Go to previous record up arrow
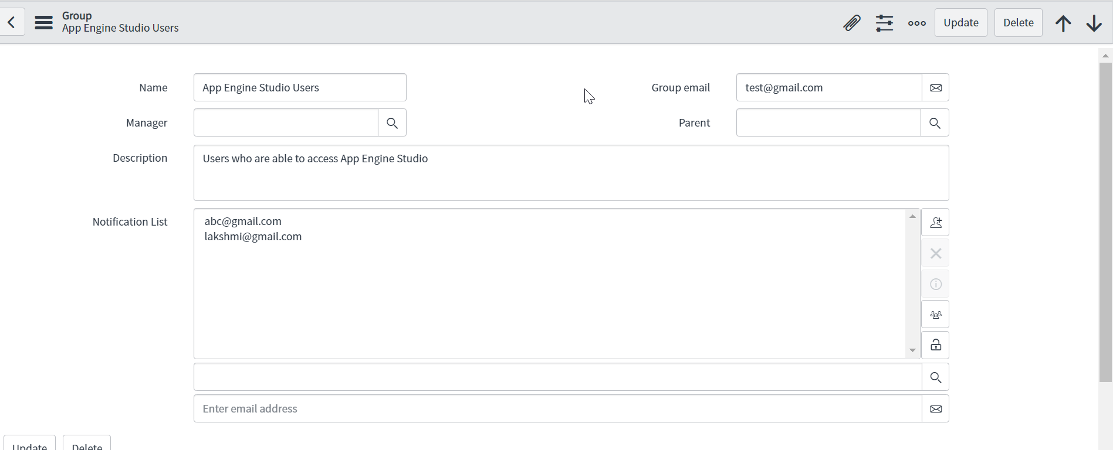The width and height of the screenshot is (1113, 450). (x=1063, y=23)
